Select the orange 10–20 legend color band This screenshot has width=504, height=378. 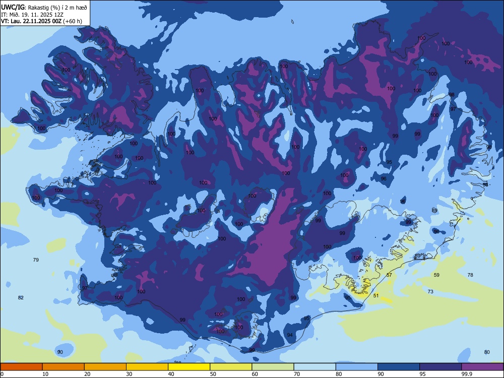click(x=64, y=367)
